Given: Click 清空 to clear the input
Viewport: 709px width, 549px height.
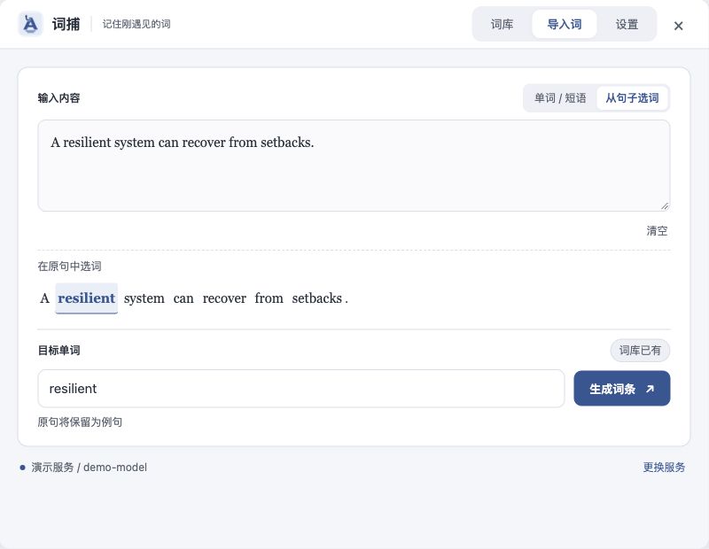Looking at the screenshot, I should tap(657, 231).
